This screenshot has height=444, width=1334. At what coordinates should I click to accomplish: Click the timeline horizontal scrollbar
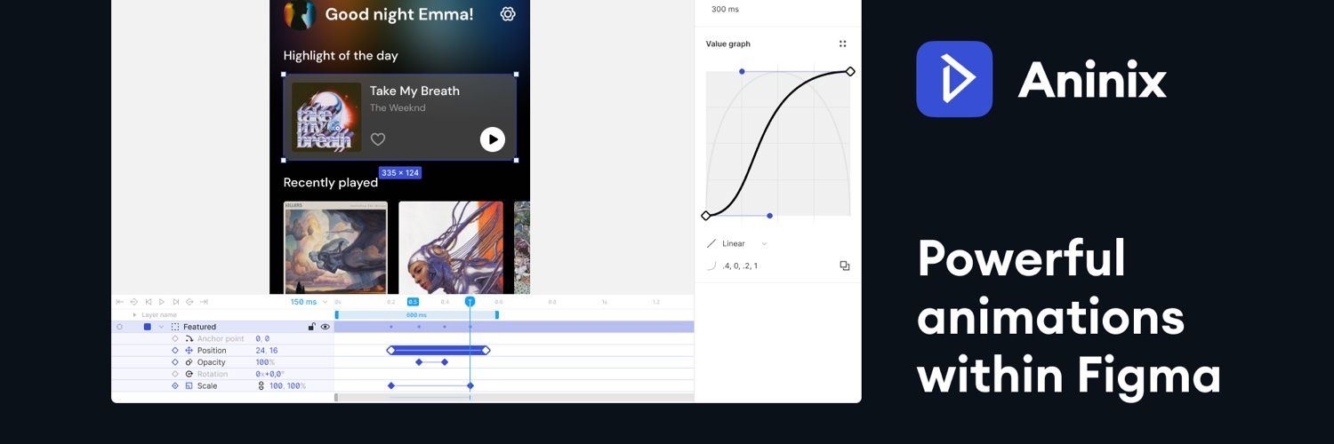coord(514,397)
